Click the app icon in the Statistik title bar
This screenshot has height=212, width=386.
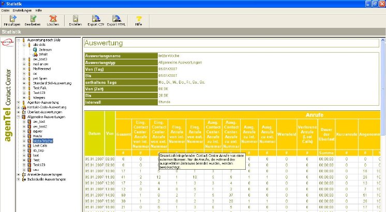[3, 4]
